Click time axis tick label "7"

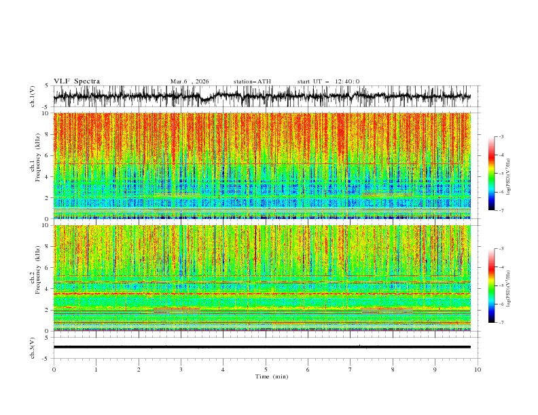351,370
